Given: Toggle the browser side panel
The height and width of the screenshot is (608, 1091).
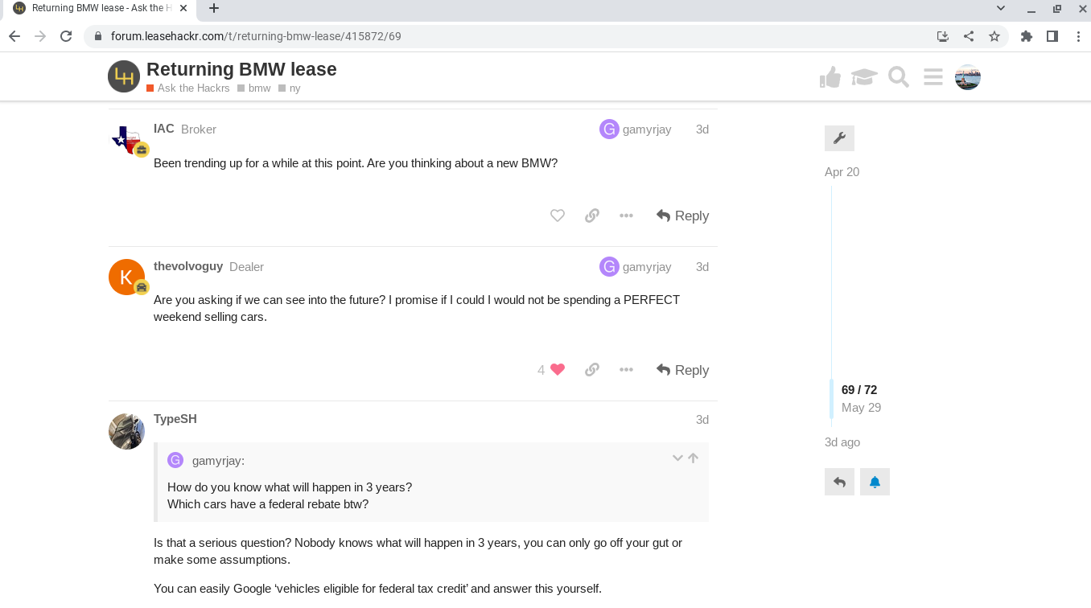Looking at the screenshot, I should [1052, 36].
